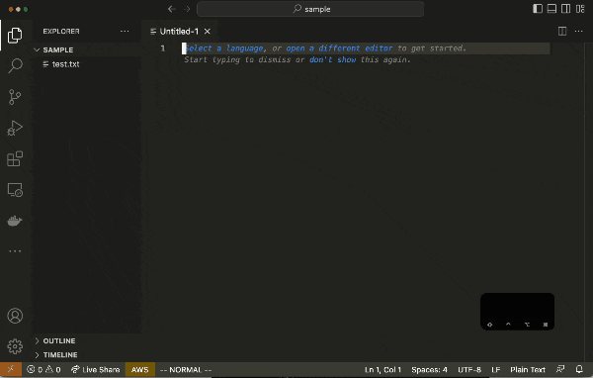Go forward with the navigation arrow
The width and height of the screenshot is (593, 378).
click(187, 9)
